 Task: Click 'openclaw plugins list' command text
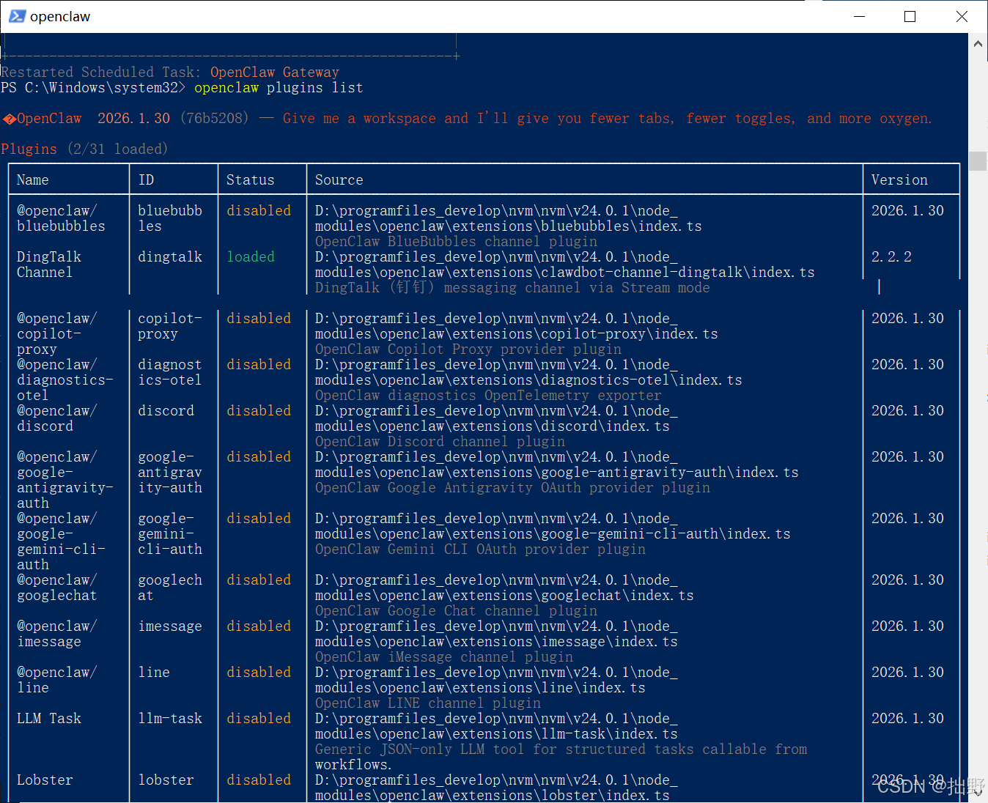(x=279, y=88)
